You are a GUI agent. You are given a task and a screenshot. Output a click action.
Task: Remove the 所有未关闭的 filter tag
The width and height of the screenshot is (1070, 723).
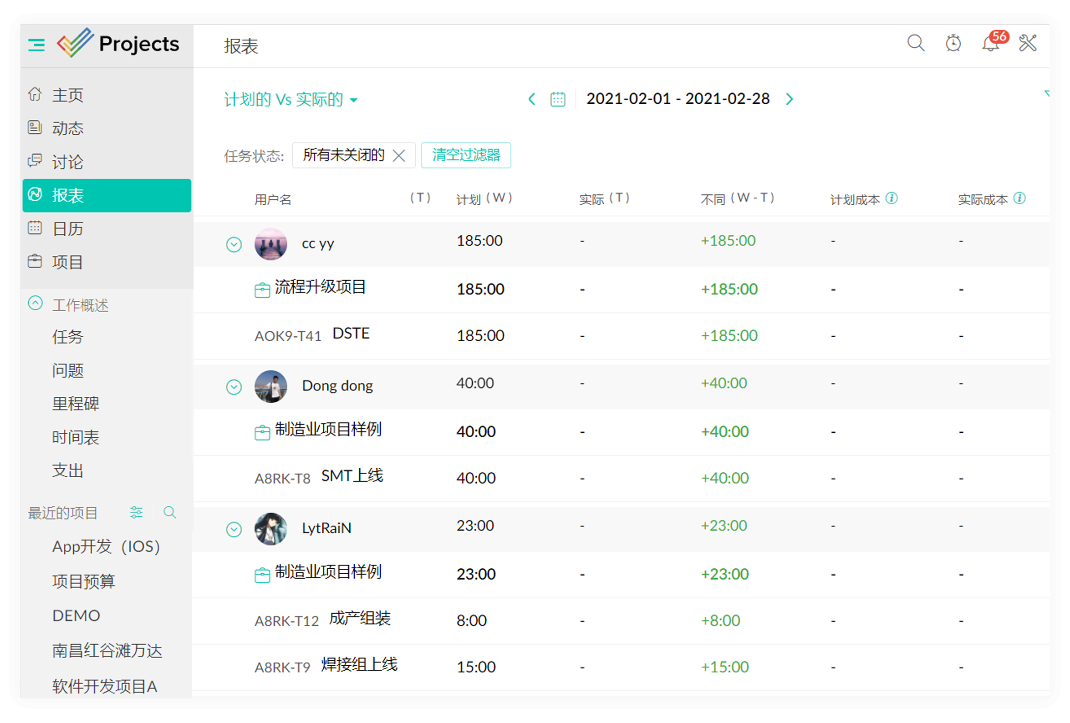[399, 156]
